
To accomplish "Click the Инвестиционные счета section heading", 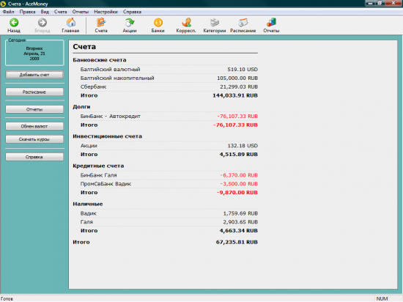I will tap(107, 136).
